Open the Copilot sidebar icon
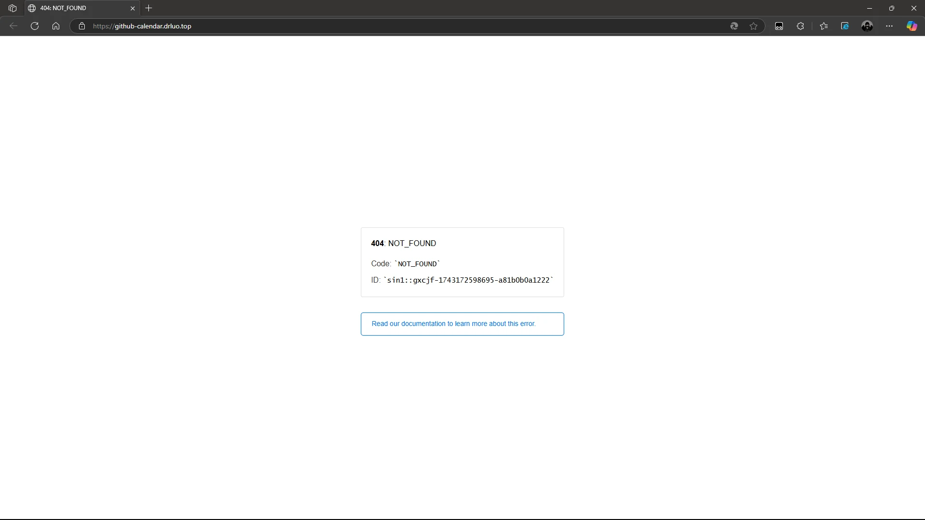Viewport: 925px width, 520px height. coord(912,26)
